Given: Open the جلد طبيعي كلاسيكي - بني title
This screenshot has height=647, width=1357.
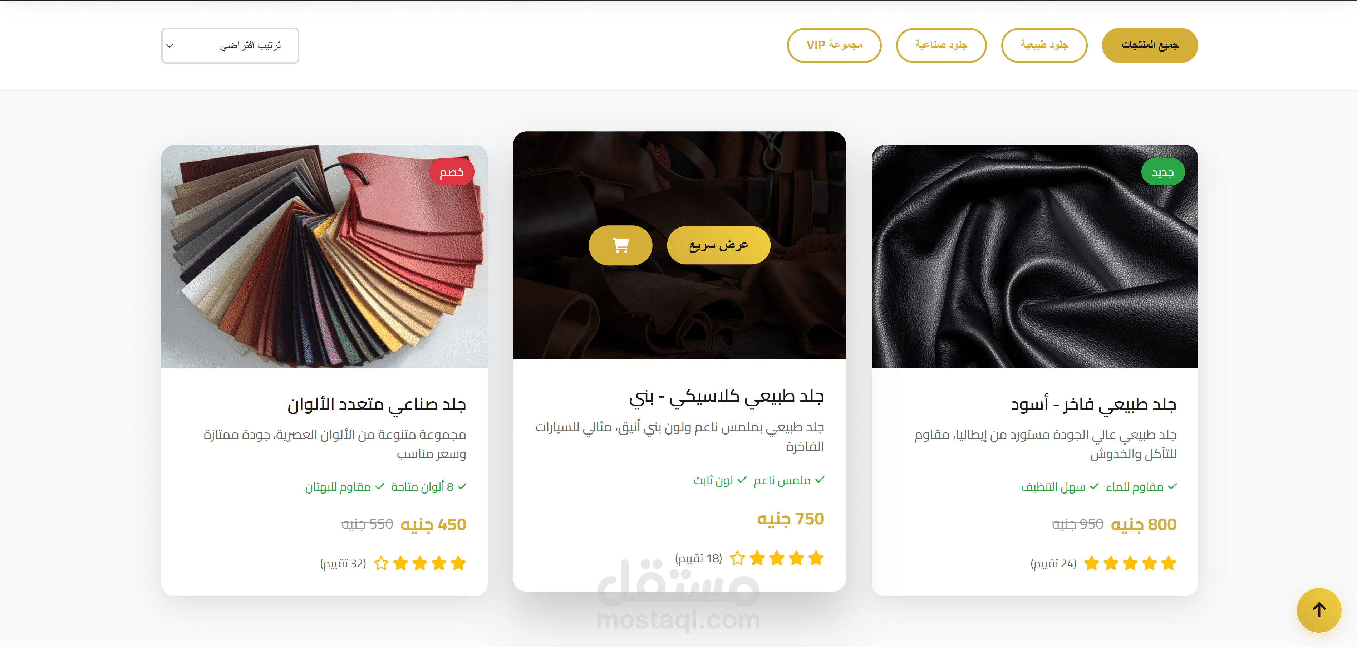Looking at the screenshot, I should 727,397.
